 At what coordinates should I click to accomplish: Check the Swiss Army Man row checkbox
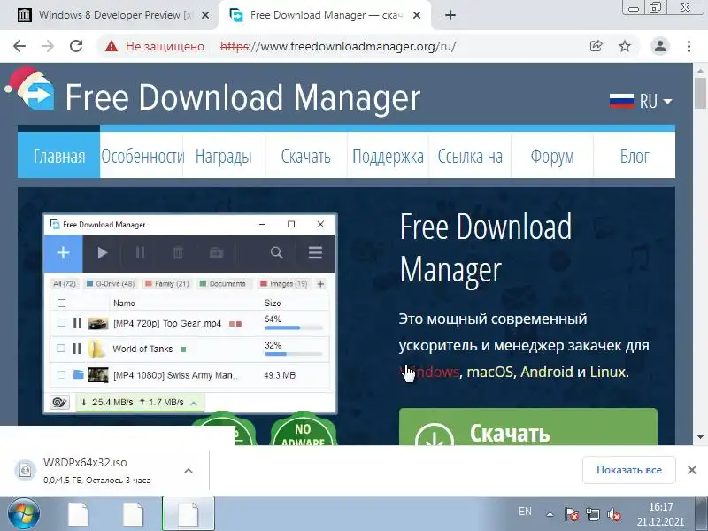coord(61,374)
